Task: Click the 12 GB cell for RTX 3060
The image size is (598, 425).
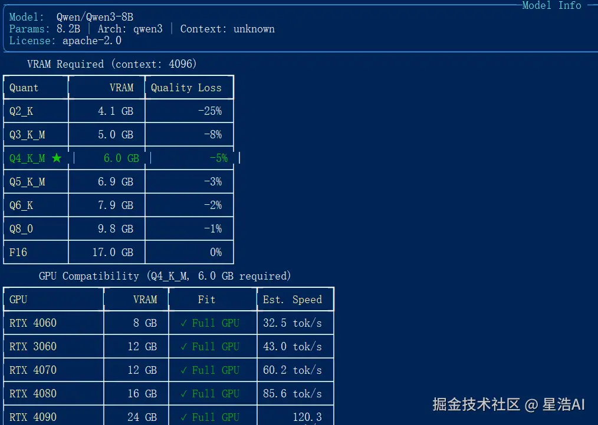Action: [x=142, y=347]
